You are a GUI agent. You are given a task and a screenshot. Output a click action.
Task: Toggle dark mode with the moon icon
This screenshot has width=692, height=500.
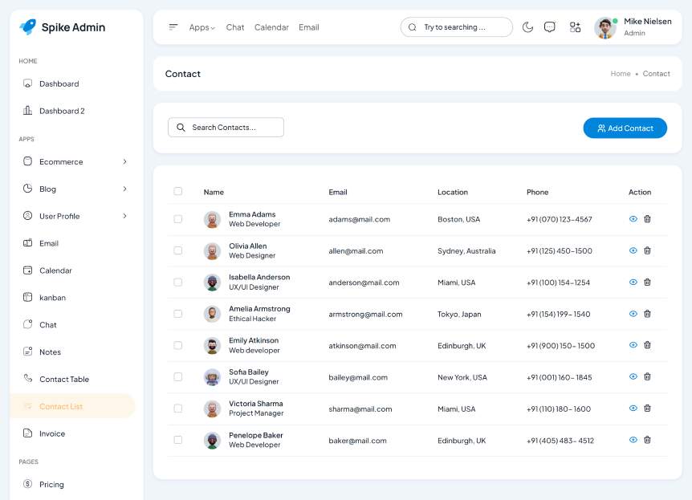tap(527, 27)
